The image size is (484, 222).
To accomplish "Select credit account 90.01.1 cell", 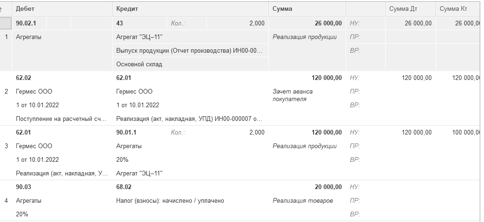I will pos(126,133).
